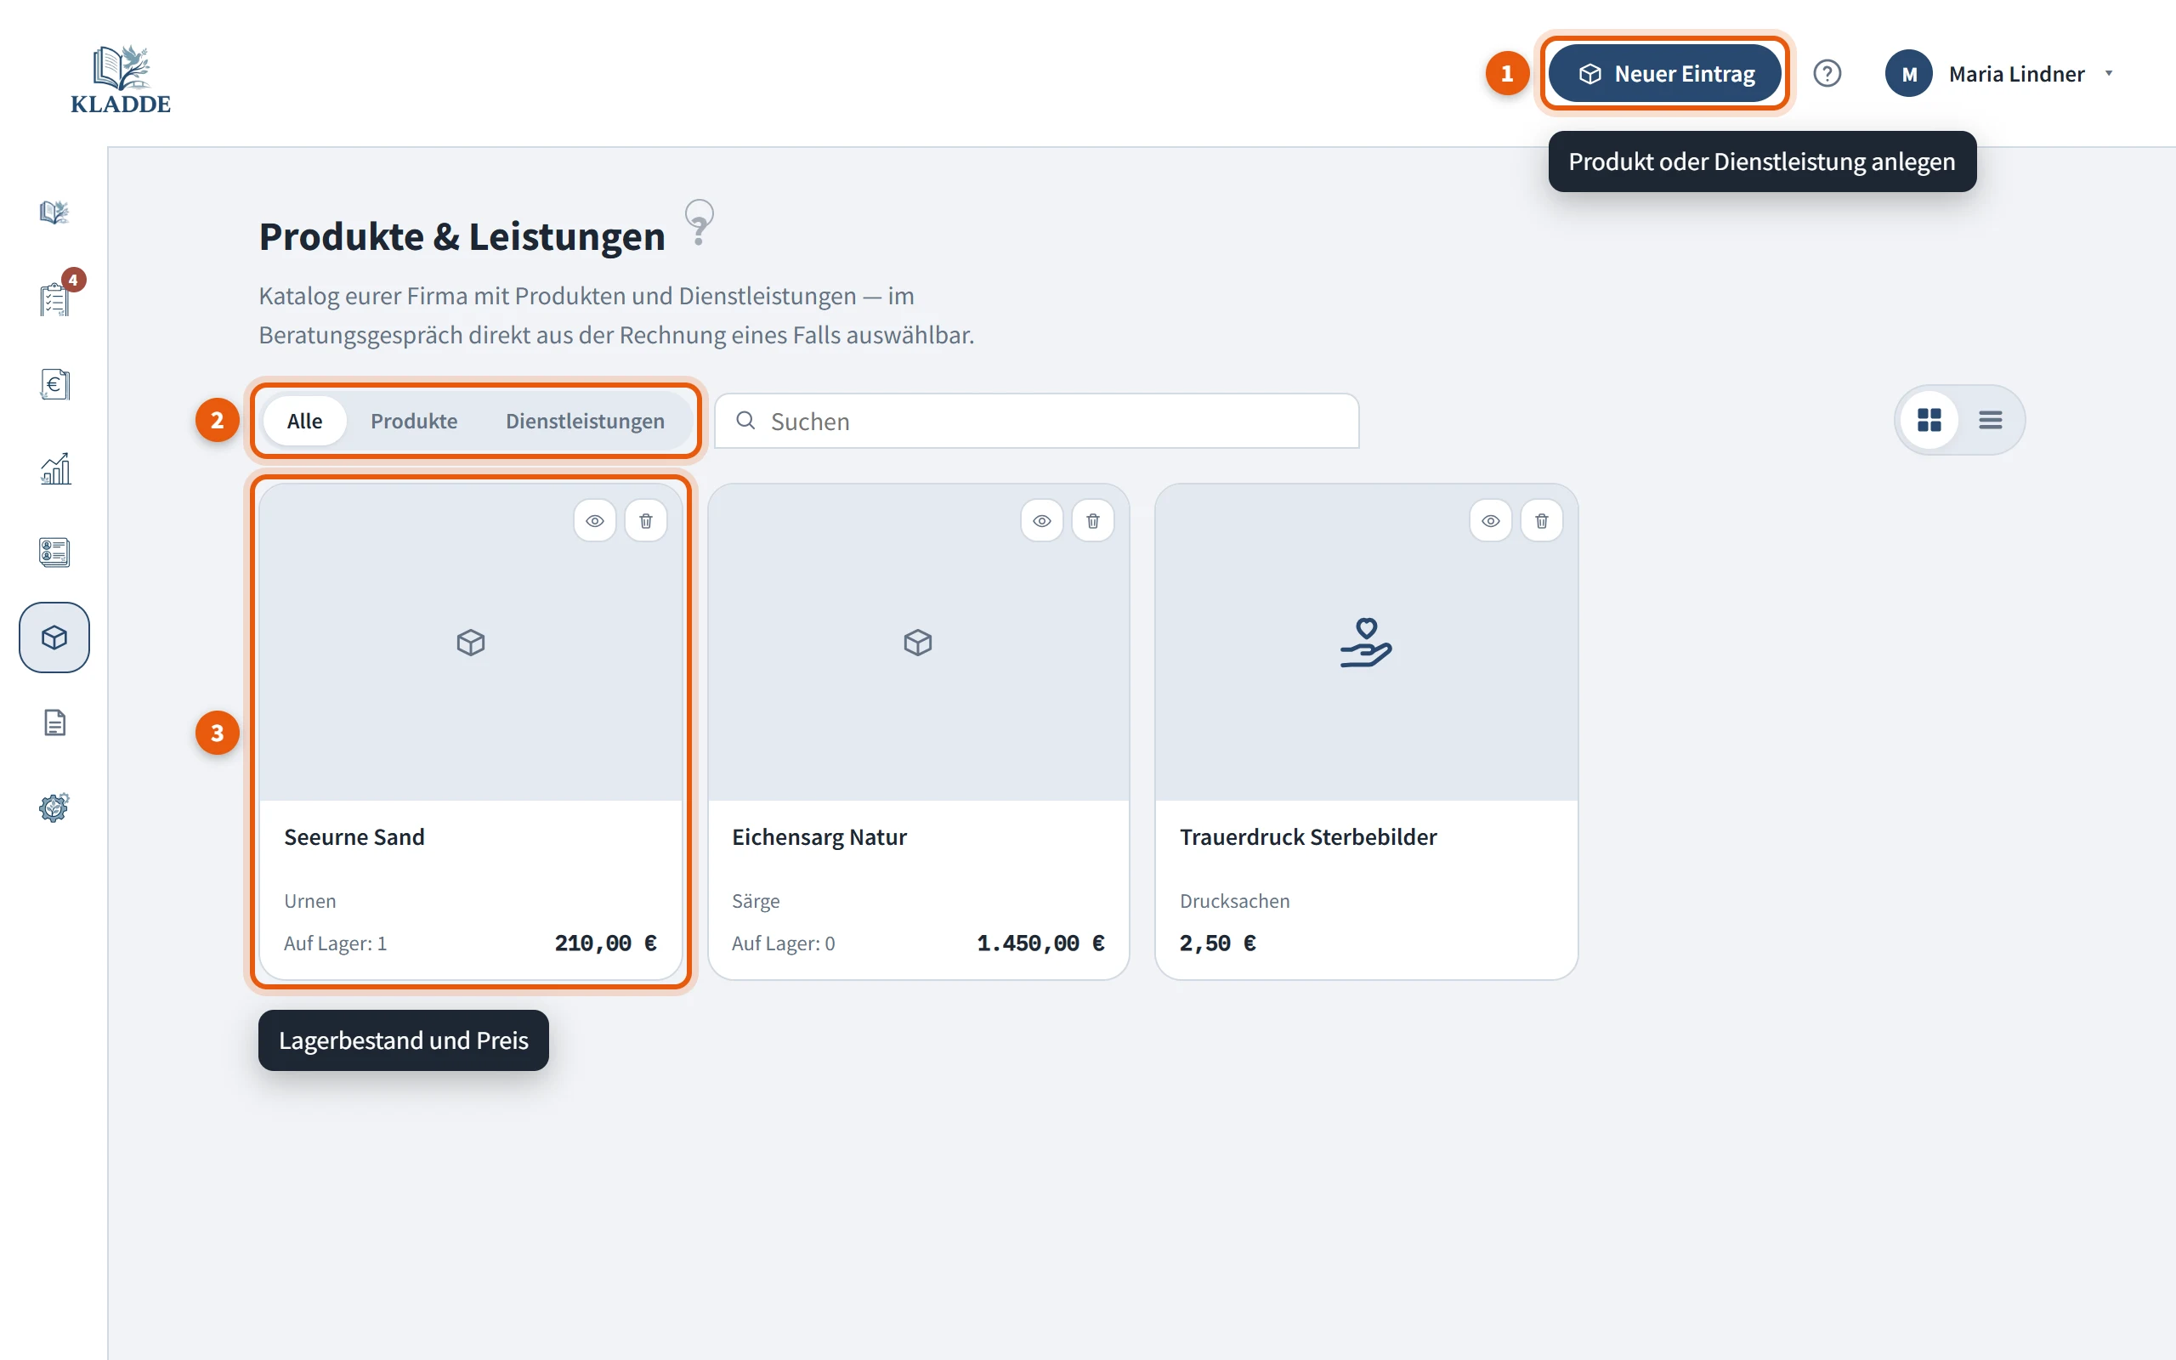2176x1360 pixels.
Task: Switch to list view
Action: tap(1990, 420)
